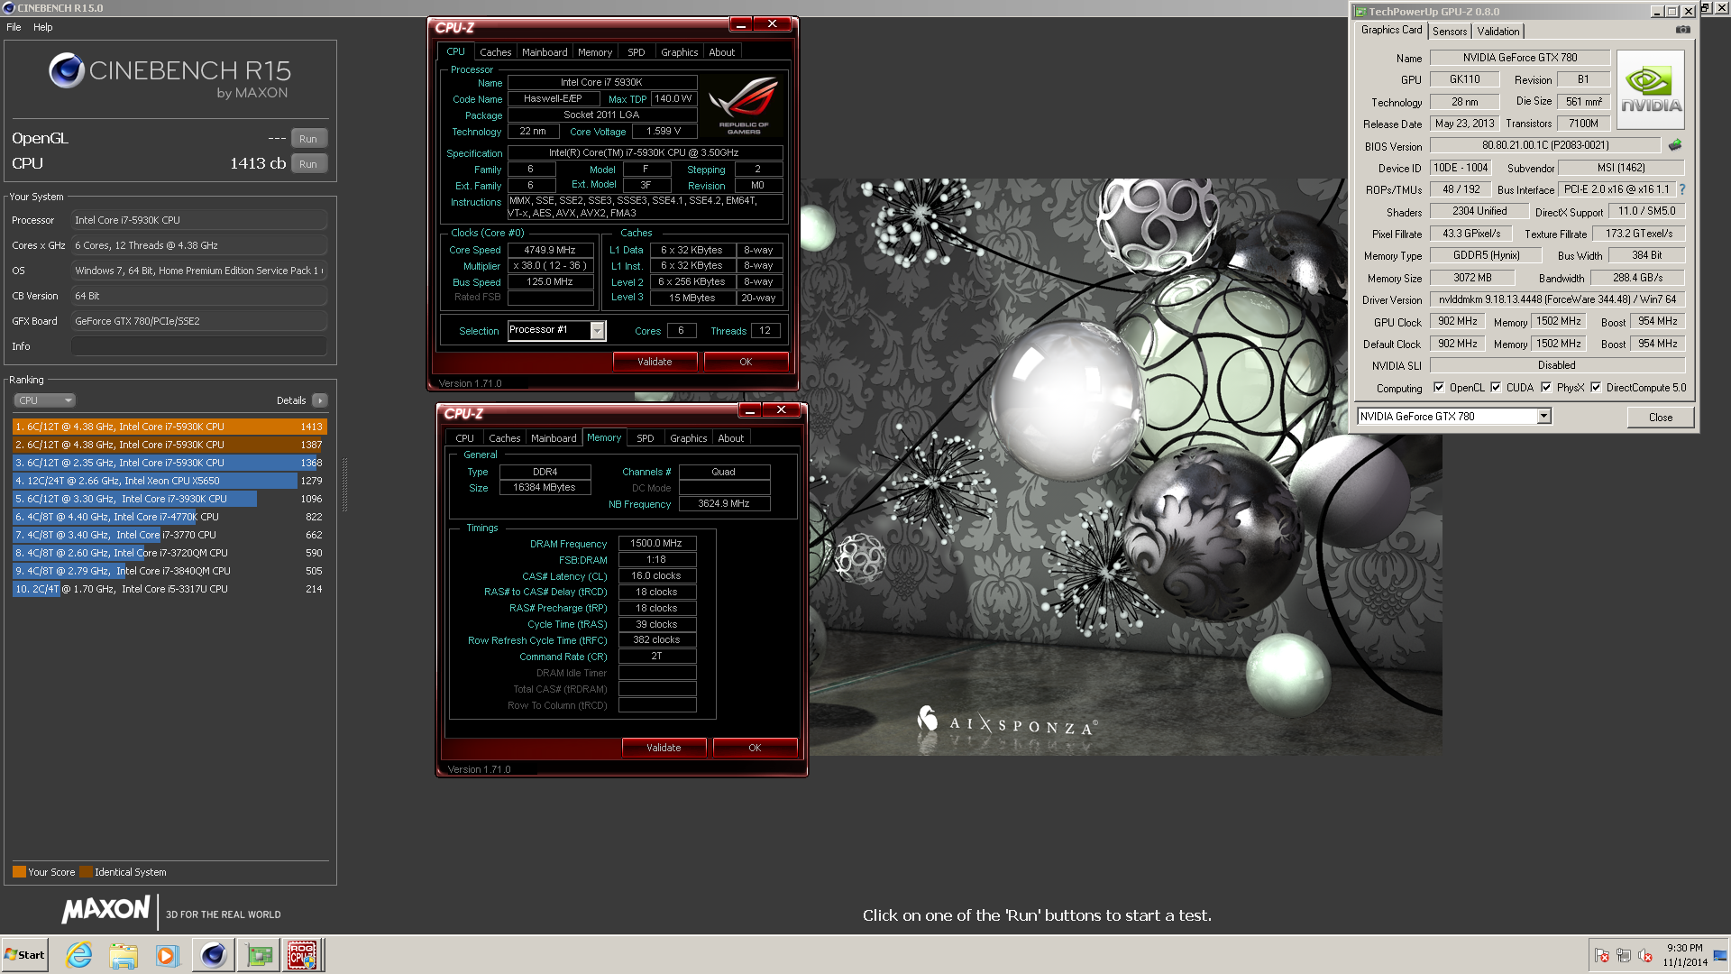This screenshot has width=1731, height=974.
Task: Click OK in the upper CPU-Z window
Action: click(x=746, y=362)
